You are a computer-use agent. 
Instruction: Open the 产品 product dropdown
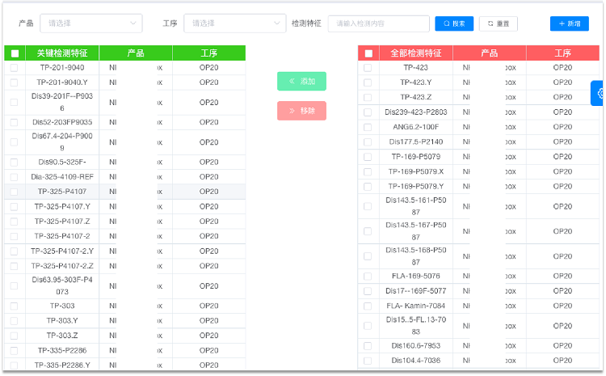91,24
